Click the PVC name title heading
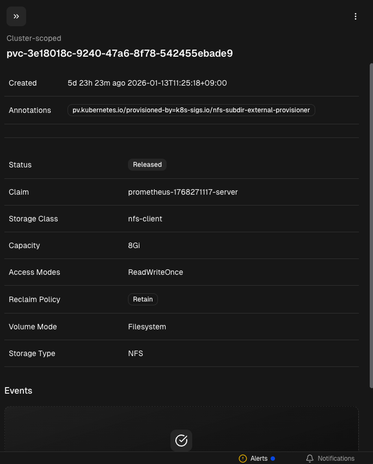The width and height of the screenshot is (373, 464). [x=120, y=53]
